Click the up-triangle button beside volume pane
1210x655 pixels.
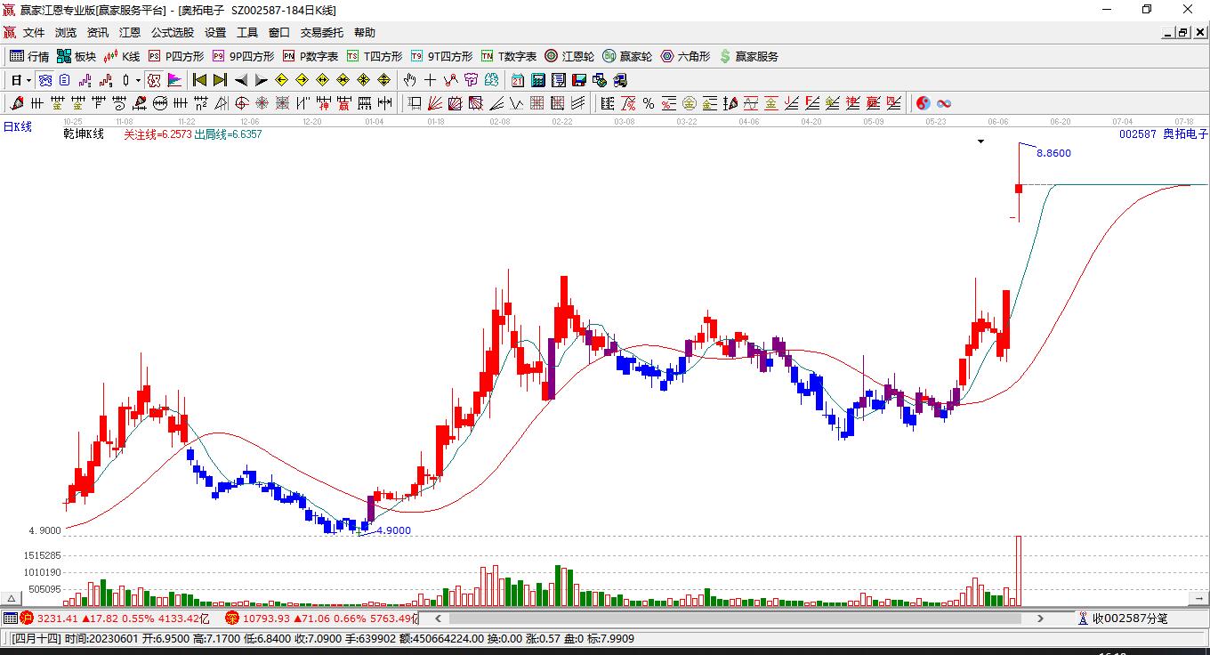point(12,598)
